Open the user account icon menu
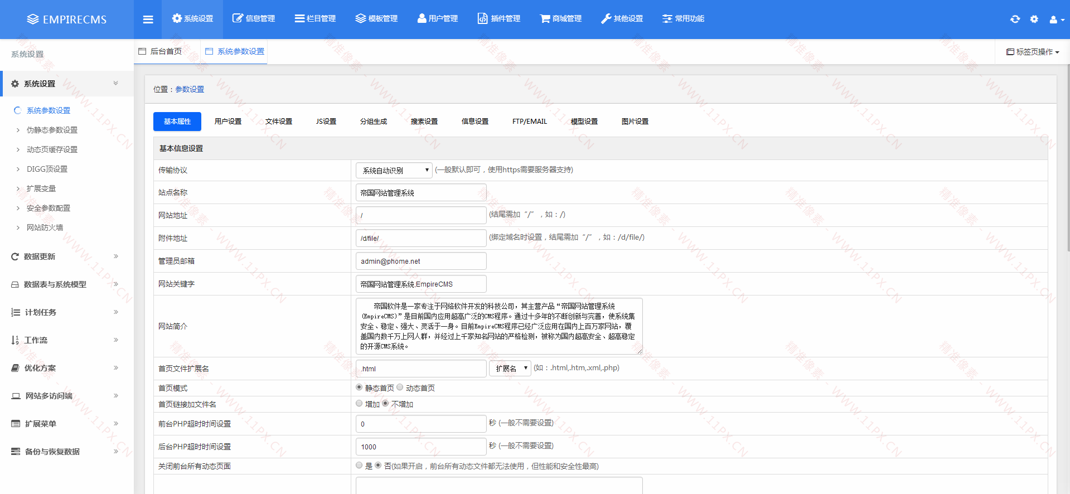This screenshot has width=1070, height=494. point(1057,20)
